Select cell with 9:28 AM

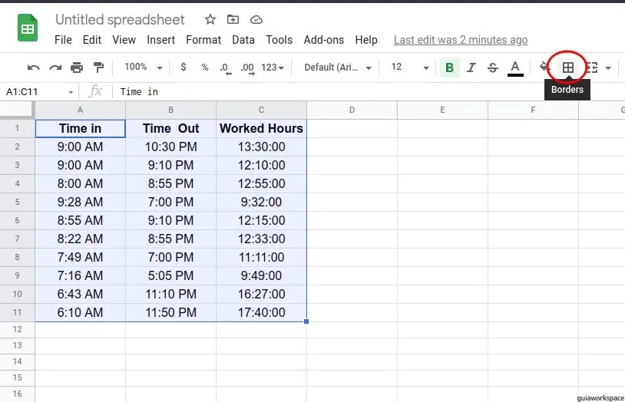[x=80, y=202]
